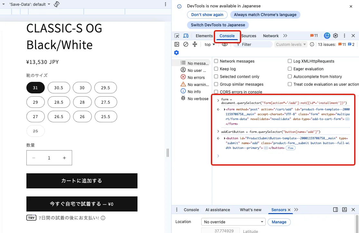
Task: Show more DevTools tabs chevron
Action: [285, 36]
